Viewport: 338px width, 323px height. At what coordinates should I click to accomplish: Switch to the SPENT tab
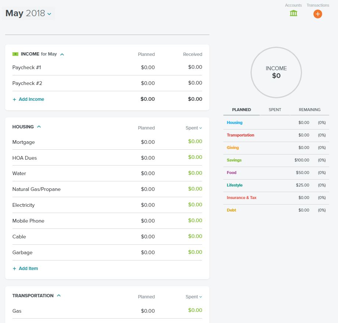[x=275, y=110]
